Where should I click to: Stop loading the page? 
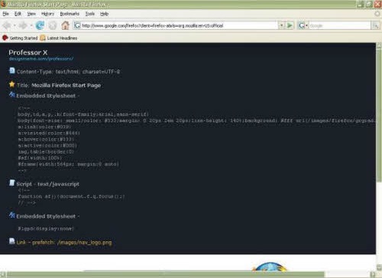[53, 25]
